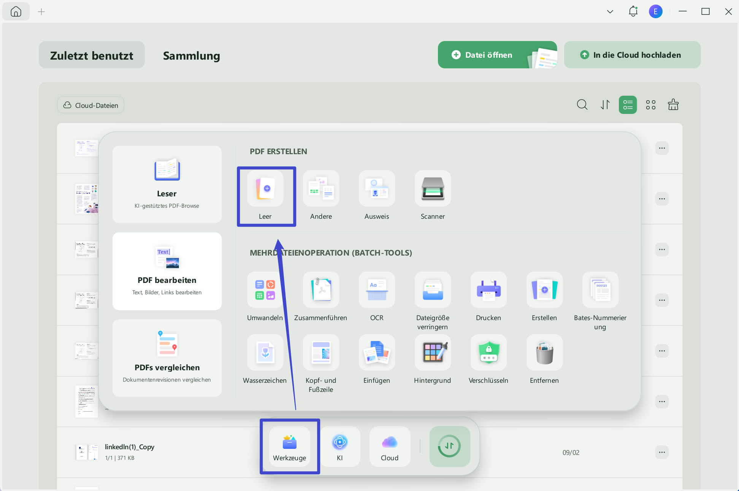
Task: Open the sort order icon
Action: [605, 104]
